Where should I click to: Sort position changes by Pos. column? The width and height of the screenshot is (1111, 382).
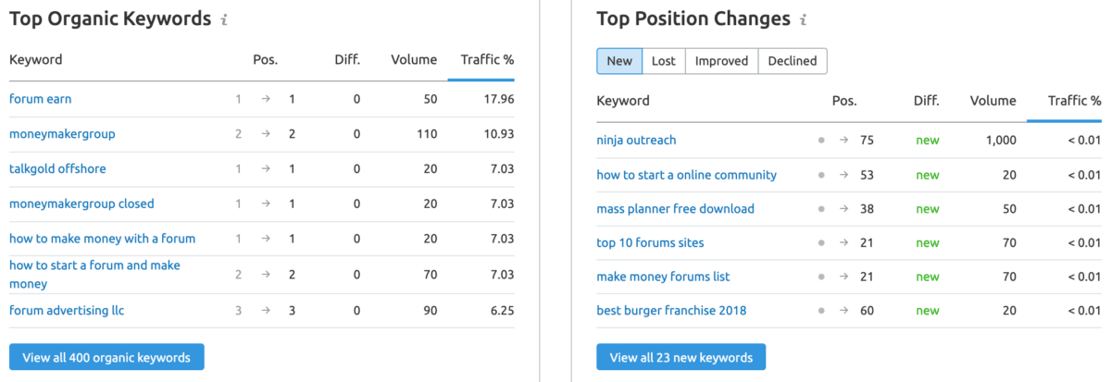844,101
